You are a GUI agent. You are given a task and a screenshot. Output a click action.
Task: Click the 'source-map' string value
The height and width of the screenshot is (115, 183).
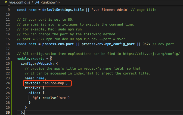point(54,83)
